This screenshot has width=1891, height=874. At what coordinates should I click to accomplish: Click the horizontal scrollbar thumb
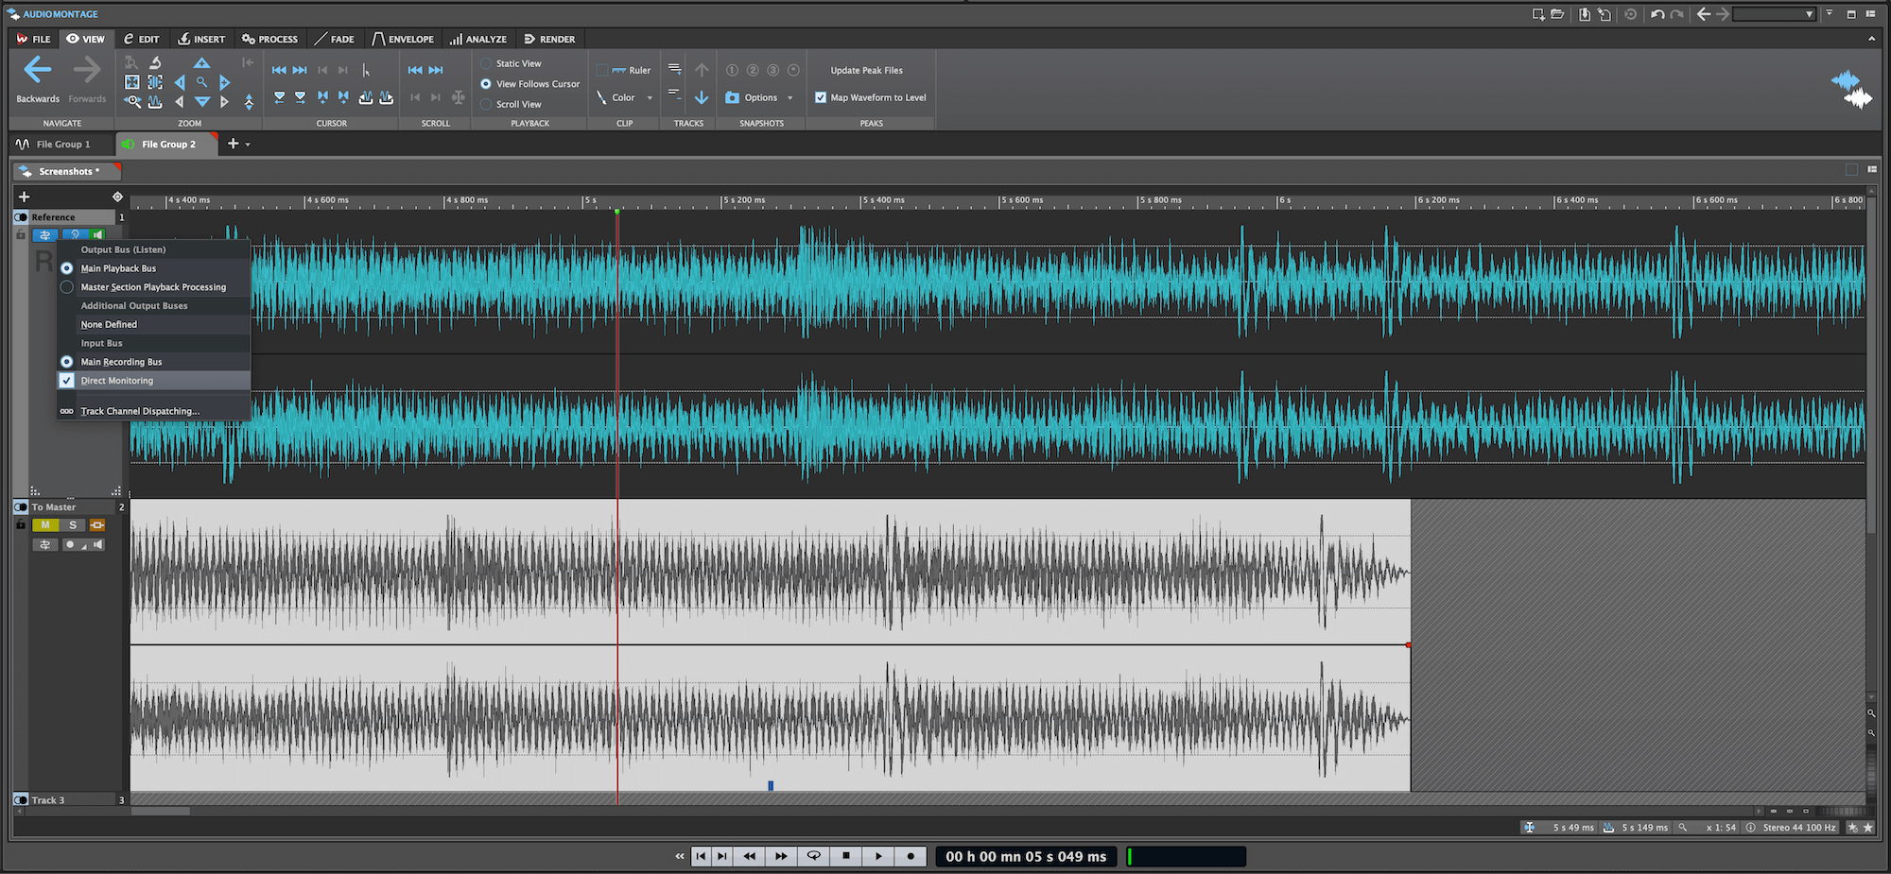coord(161,811)
